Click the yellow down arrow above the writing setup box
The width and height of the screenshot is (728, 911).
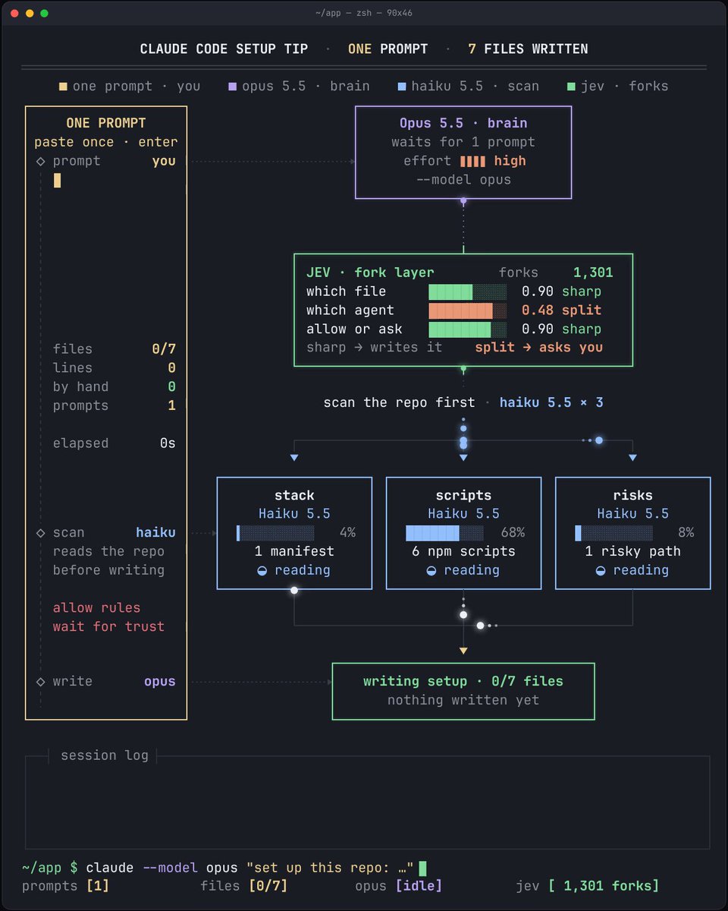[x=463, y=651]
